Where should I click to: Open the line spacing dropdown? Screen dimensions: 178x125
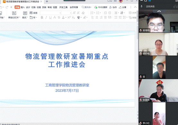click(125, 17)
